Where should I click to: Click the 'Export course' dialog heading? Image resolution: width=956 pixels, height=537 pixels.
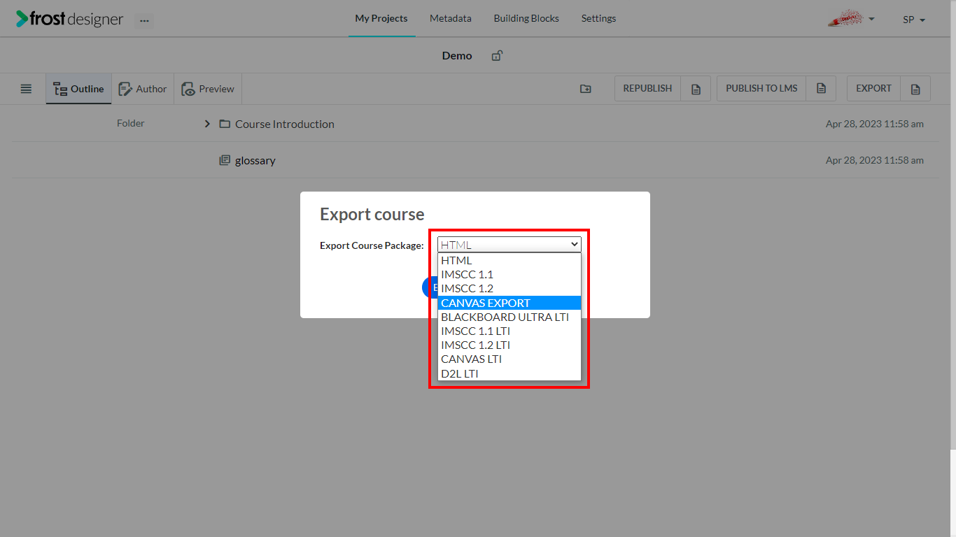tap(372, 214)
